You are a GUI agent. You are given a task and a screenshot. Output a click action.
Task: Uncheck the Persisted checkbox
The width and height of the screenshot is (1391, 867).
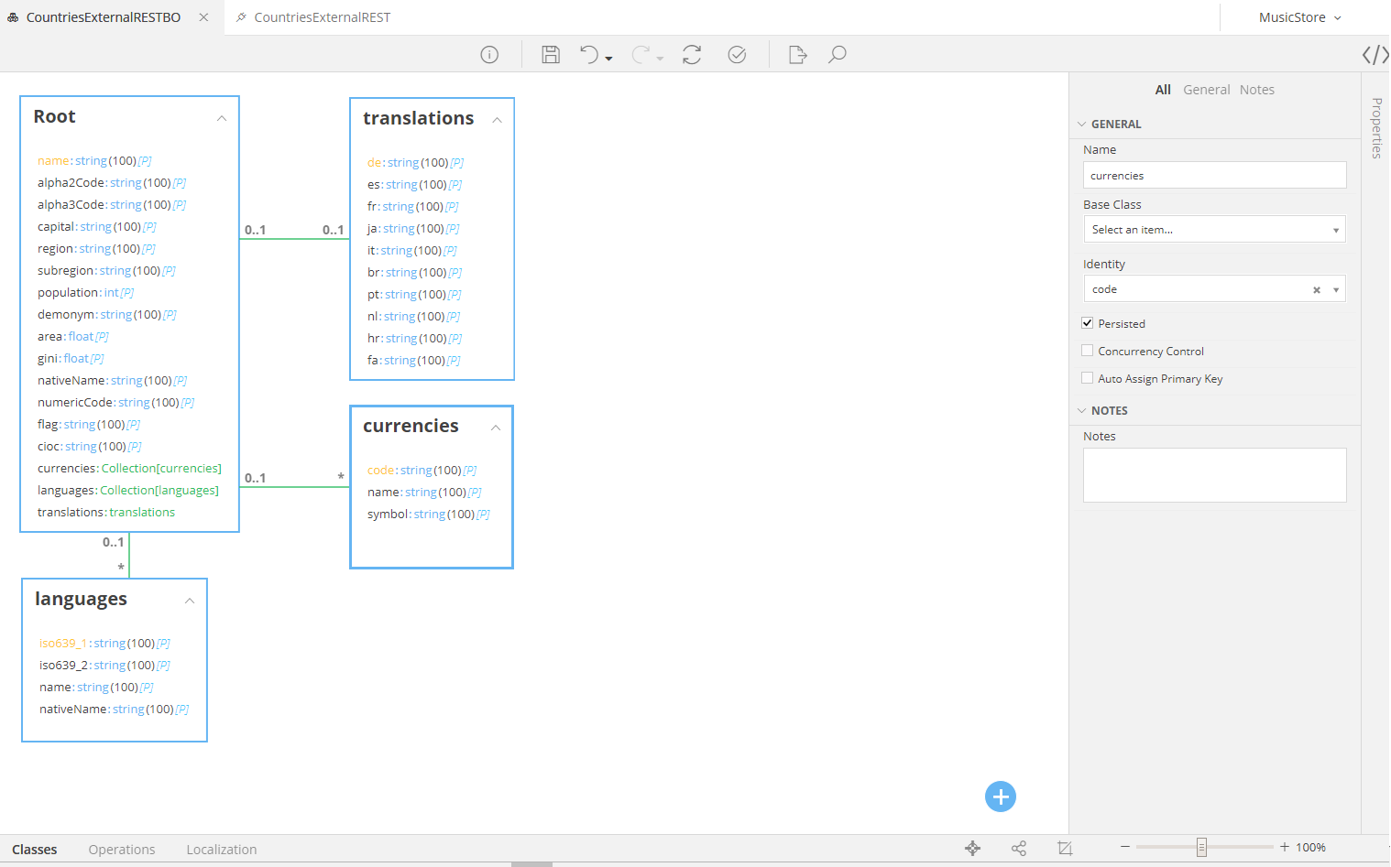(1088, 323)
